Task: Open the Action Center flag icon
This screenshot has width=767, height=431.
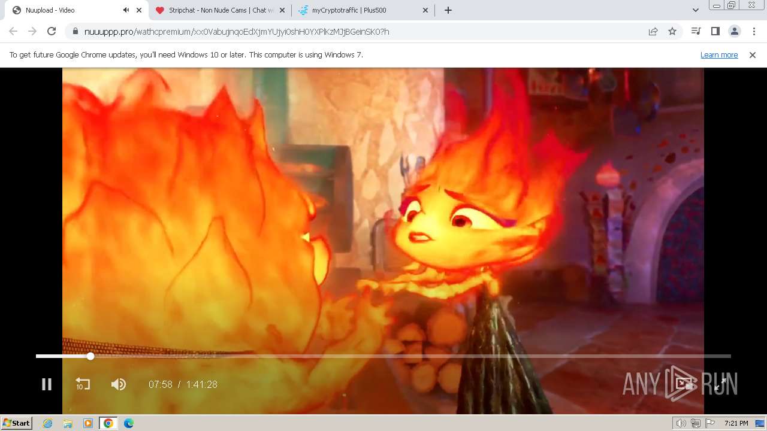Action: 710,423
